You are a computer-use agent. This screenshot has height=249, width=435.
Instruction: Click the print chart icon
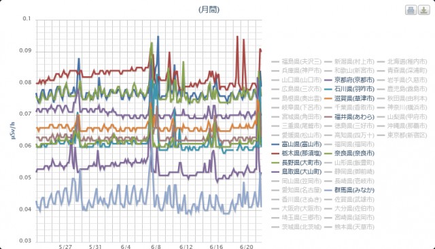pyautogui.click(x=411, y=10)
